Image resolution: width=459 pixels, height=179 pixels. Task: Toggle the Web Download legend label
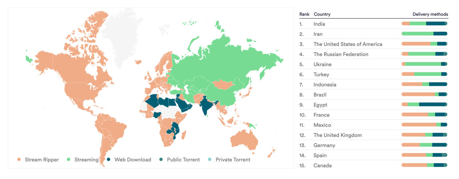(x=132, y=160)
